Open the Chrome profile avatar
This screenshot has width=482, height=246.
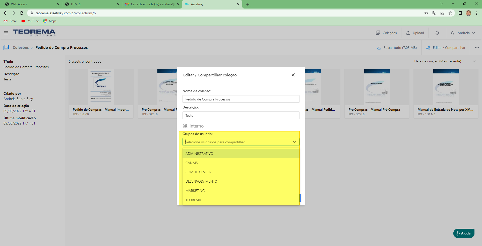[468, 13]
